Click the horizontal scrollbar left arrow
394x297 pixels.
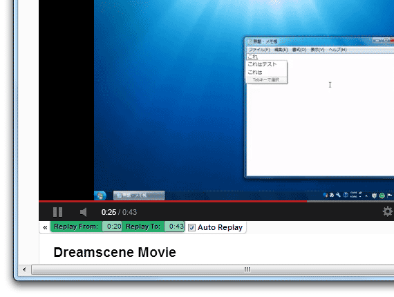24,269
